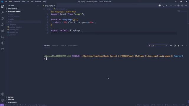
Task: Split the editor to the right
Action: (x=182, y=6)
